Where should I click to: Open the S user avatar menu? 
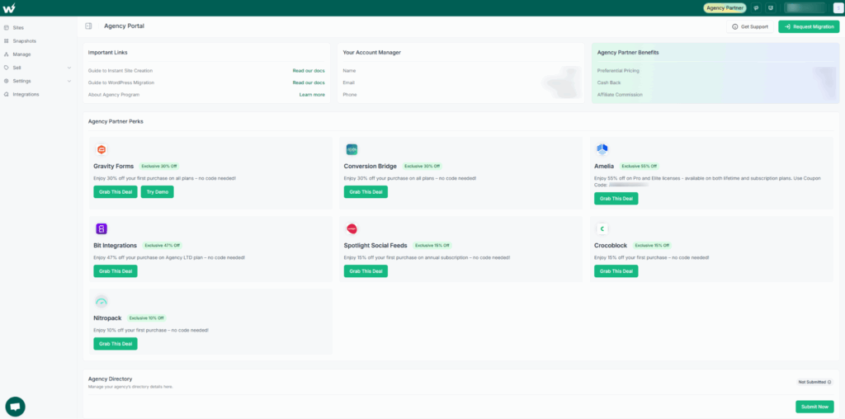(838, 8)
